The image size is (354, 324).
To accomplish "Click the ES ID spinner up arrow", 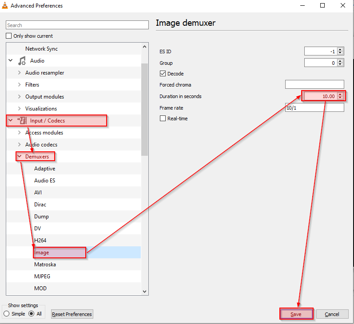I will click(340, 49).
